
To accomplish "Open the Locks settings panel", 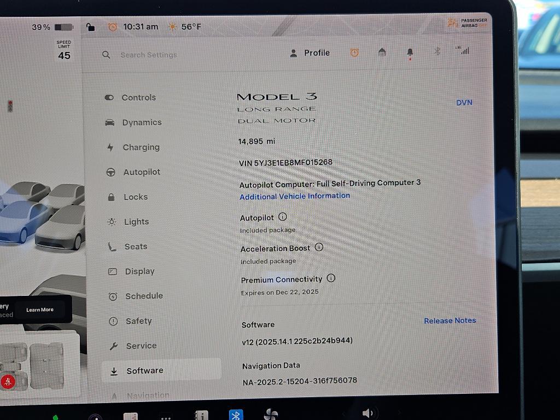I will click(135, 197).
